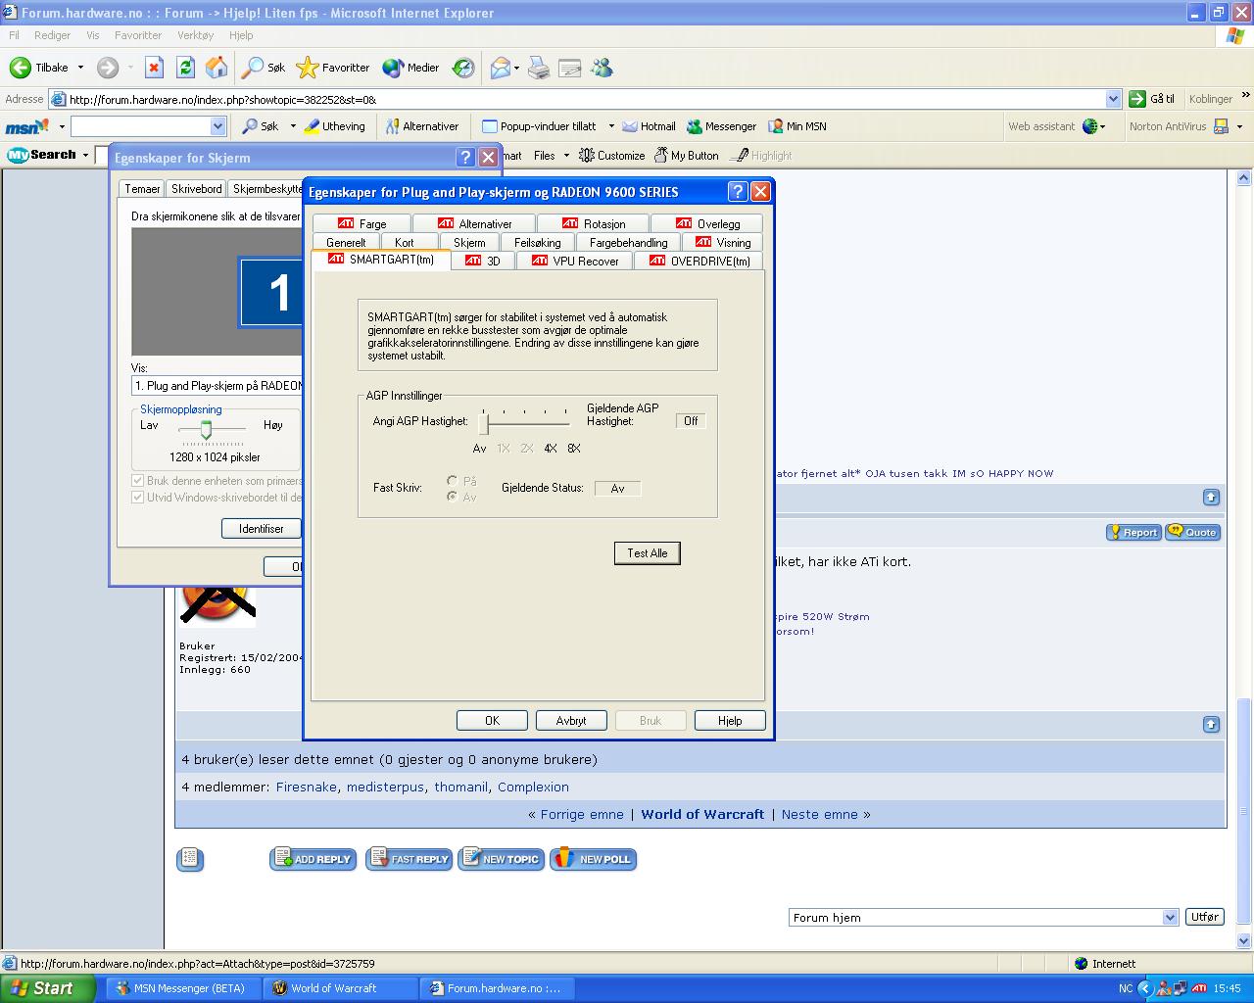This screenshot has width=1254, height=1003.
Task: Click OK in the RADEON properties dialog
Action: tap(492, 721)
